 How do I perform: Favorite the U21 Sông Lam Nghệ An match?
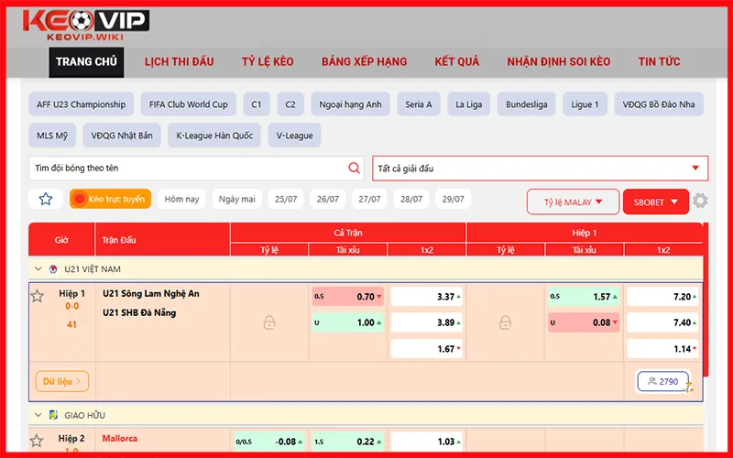38,296
